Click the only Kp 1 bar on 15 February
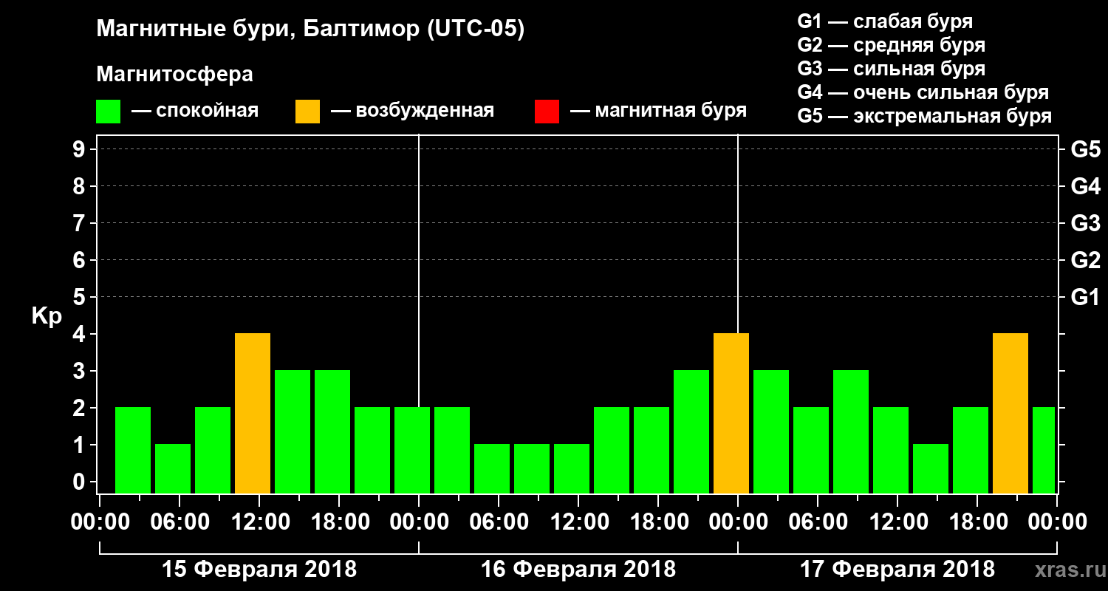1108x591 pixels. [173, 468]
